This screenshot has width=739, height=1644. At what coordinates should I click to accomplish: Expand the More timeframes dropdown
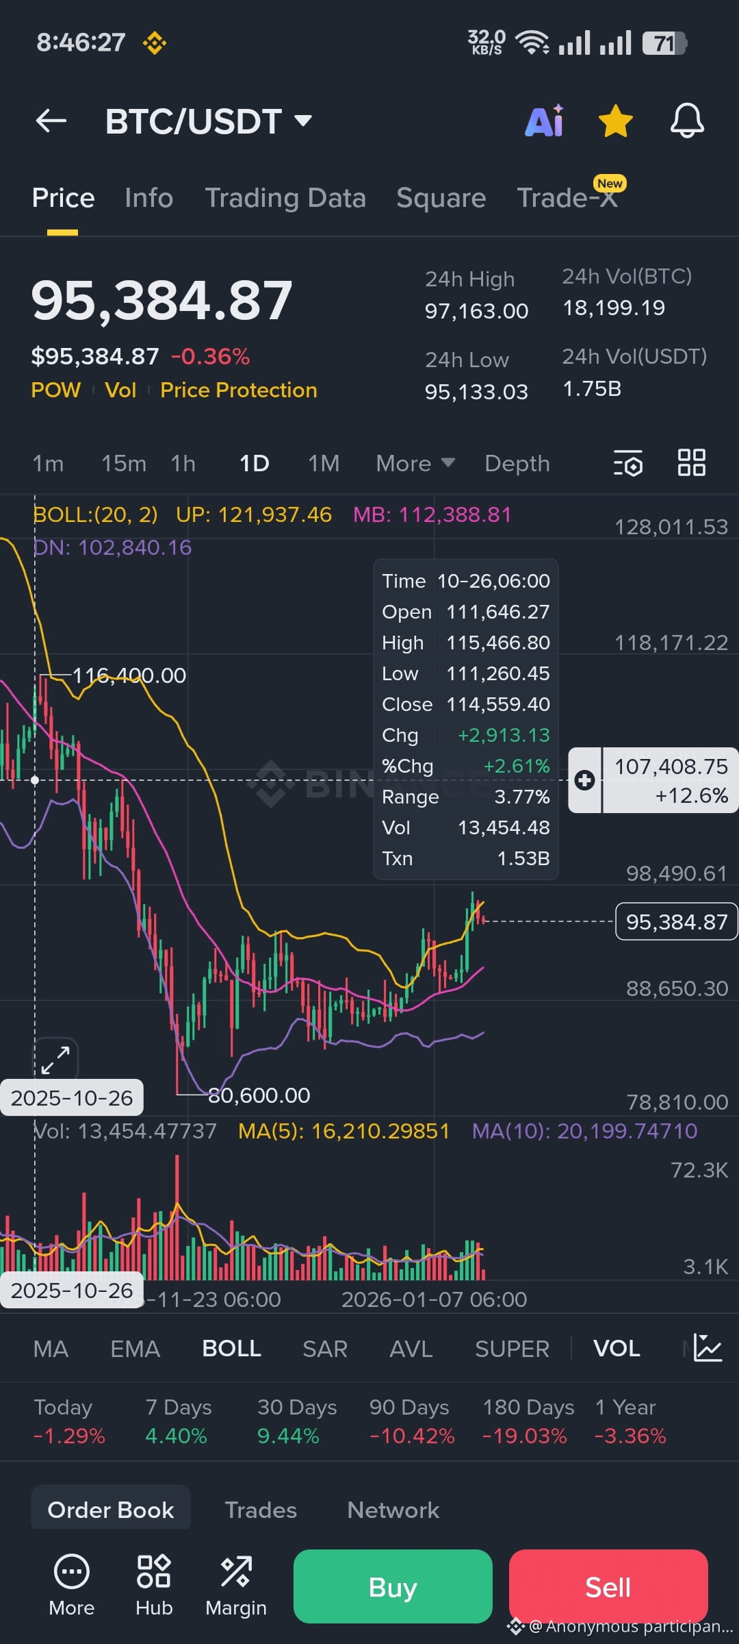click(x=415, y=464)
